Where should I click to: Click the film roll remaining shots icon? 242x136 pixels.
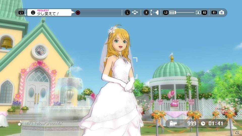pos(173,123)
